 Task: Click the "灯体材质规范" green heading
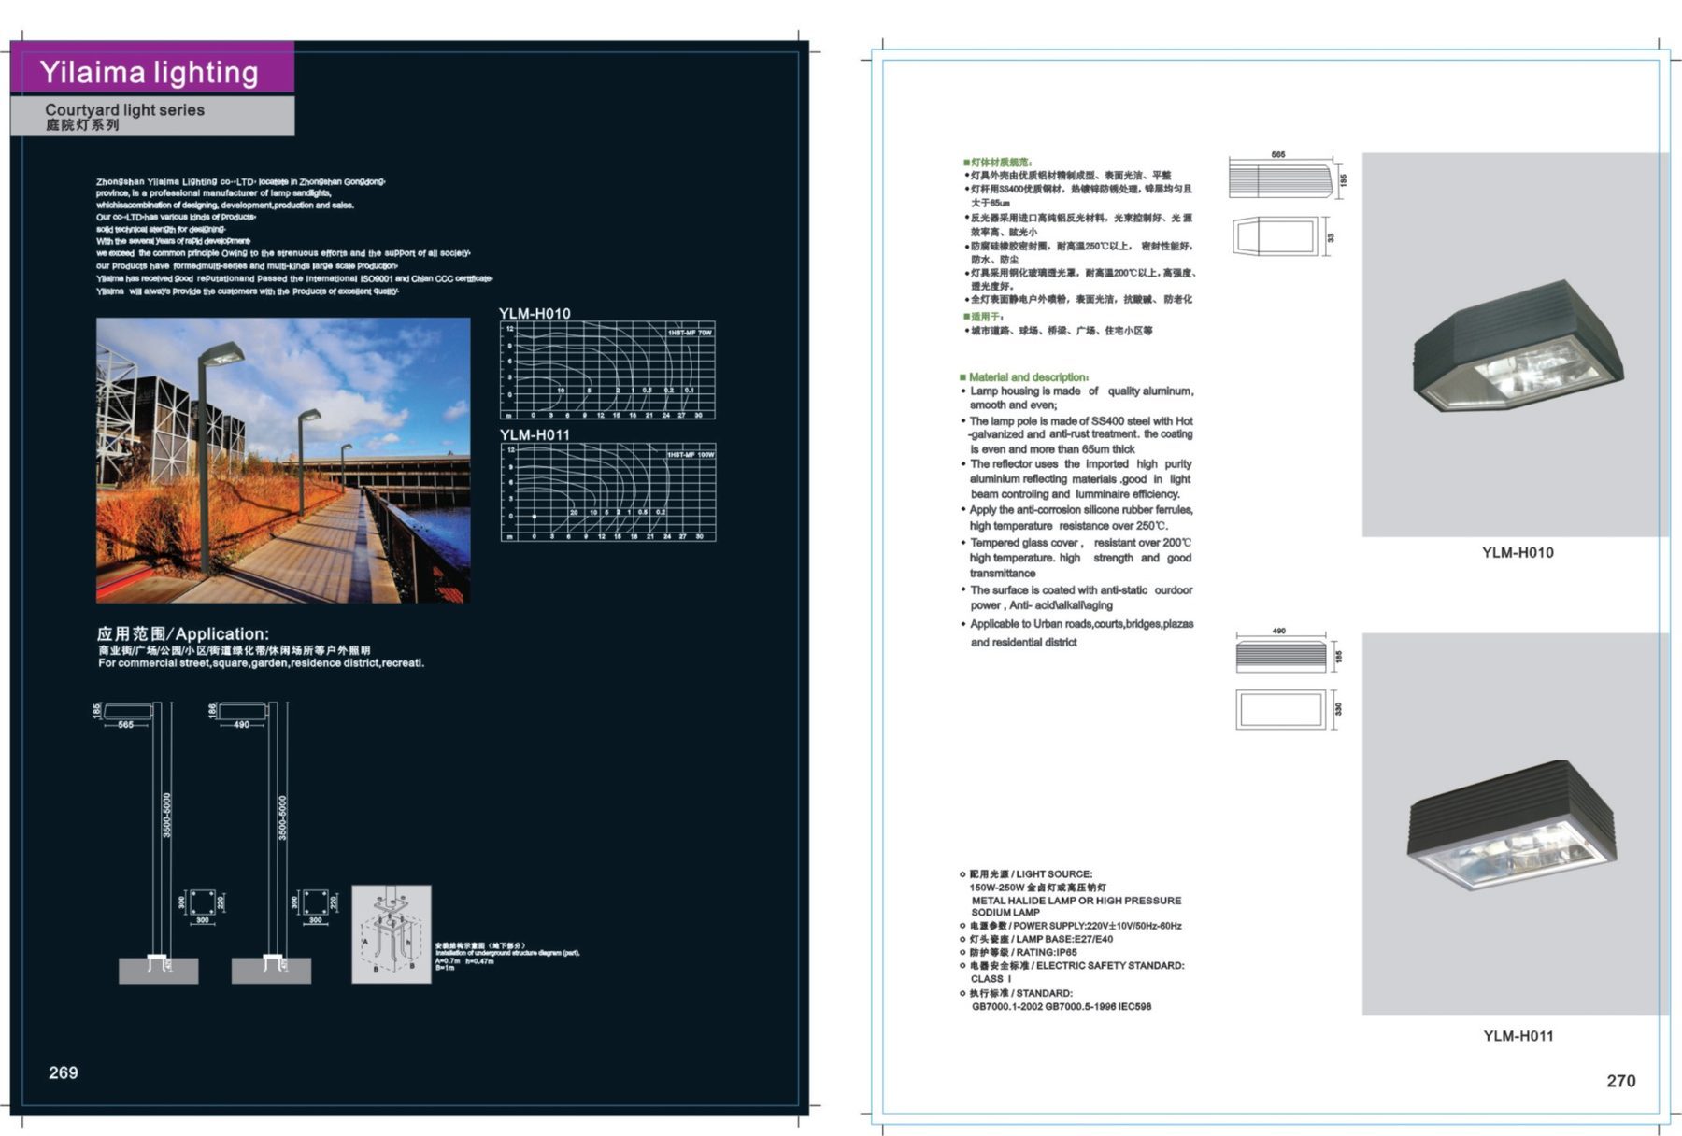pos(998,162)
